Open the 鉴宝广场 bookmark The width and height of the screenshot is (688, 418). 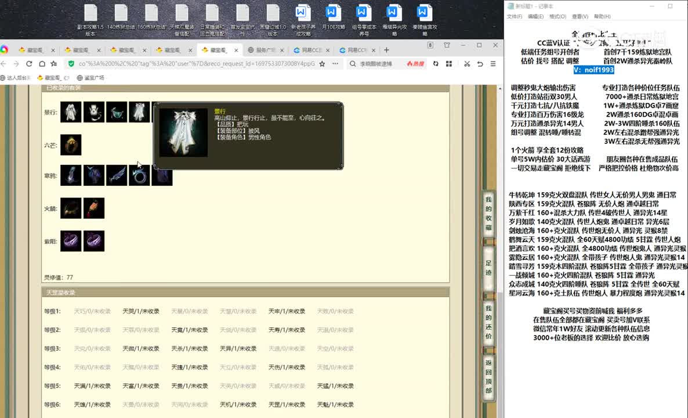(90, 78)
